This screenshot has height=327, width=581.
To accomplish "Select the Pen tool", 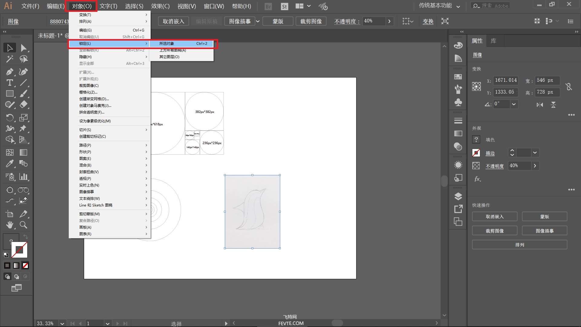I will click(10, 71).
